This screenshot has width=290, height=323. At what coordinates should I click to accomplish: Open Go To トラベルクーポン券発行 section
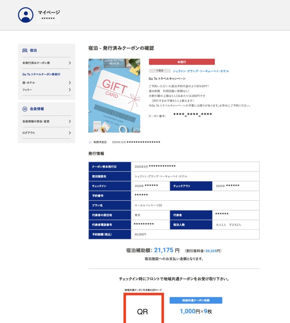coord(41,74)
